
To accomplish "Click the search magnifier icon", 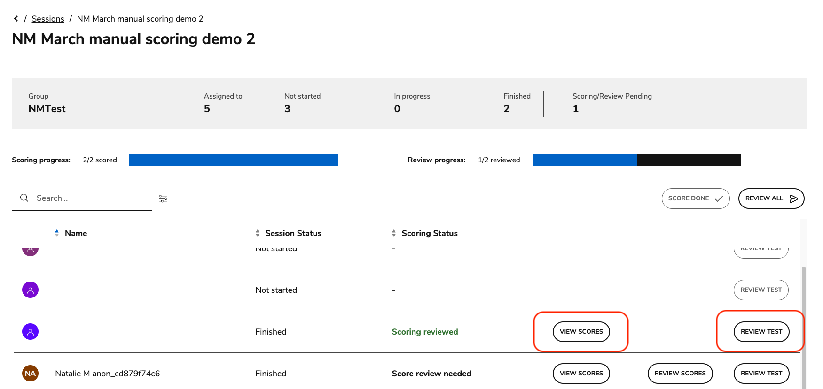I will click(24, 198).
